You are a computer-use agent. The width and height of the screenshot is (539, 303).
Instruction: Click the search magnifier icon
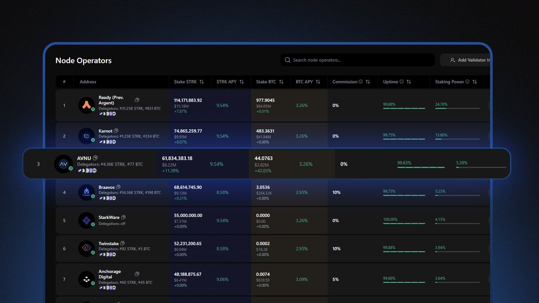[x=287, y=60]
